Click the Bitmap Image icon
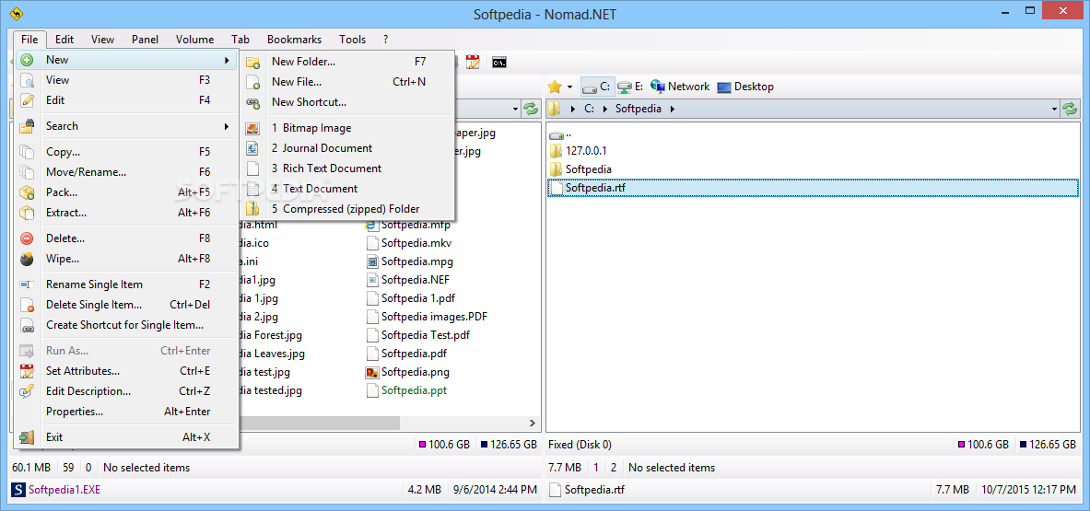 coord(253,129)
